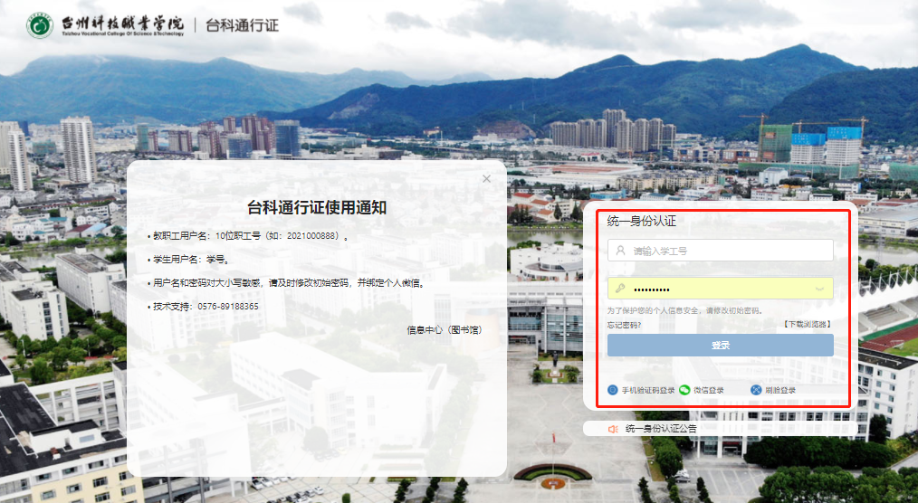Open the 【下载浏览器】 link

point(808,324)
